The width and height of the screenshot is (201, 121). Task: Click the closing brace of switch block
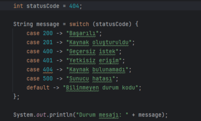[15, 96]
